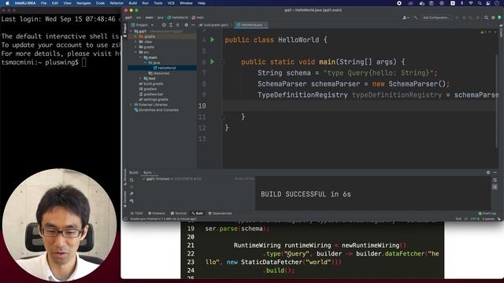Click the LF line separator in status bar
The width and height of the screenshot is (504, 283).
pos(465,219)
